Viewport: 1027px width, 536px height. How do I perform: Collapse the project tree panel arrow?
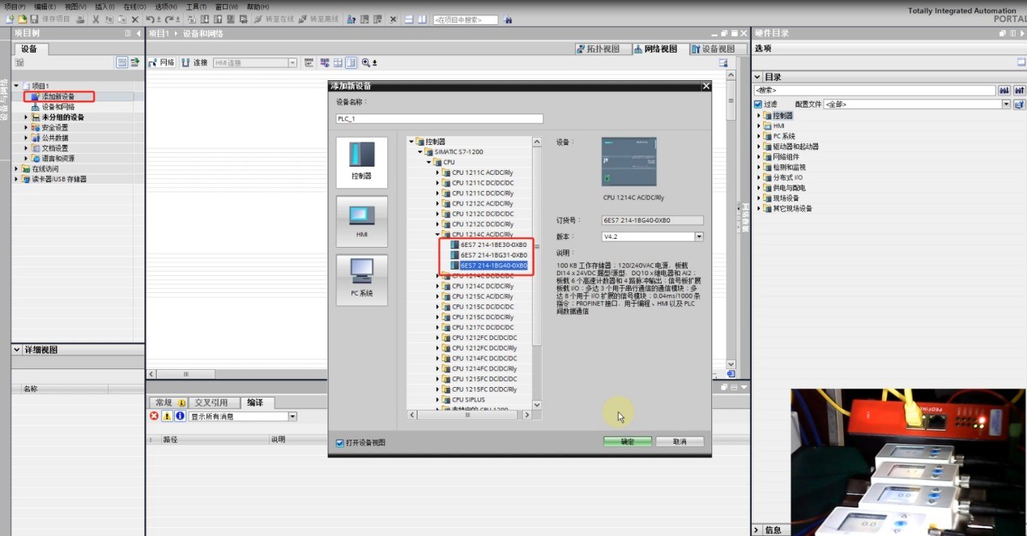pos(138,34)
